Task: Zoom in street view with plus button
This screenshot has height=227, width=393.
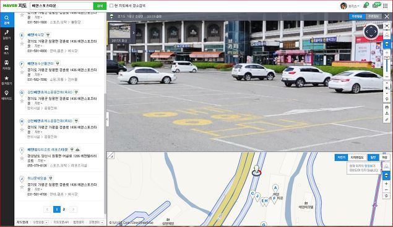Action: pos(387,52)
